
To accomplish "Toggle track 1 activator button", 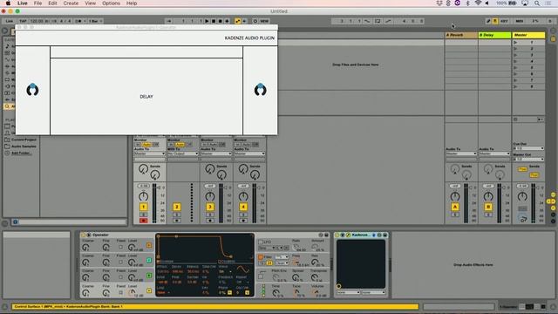I will pyautogui.click(x=143, y=207).
